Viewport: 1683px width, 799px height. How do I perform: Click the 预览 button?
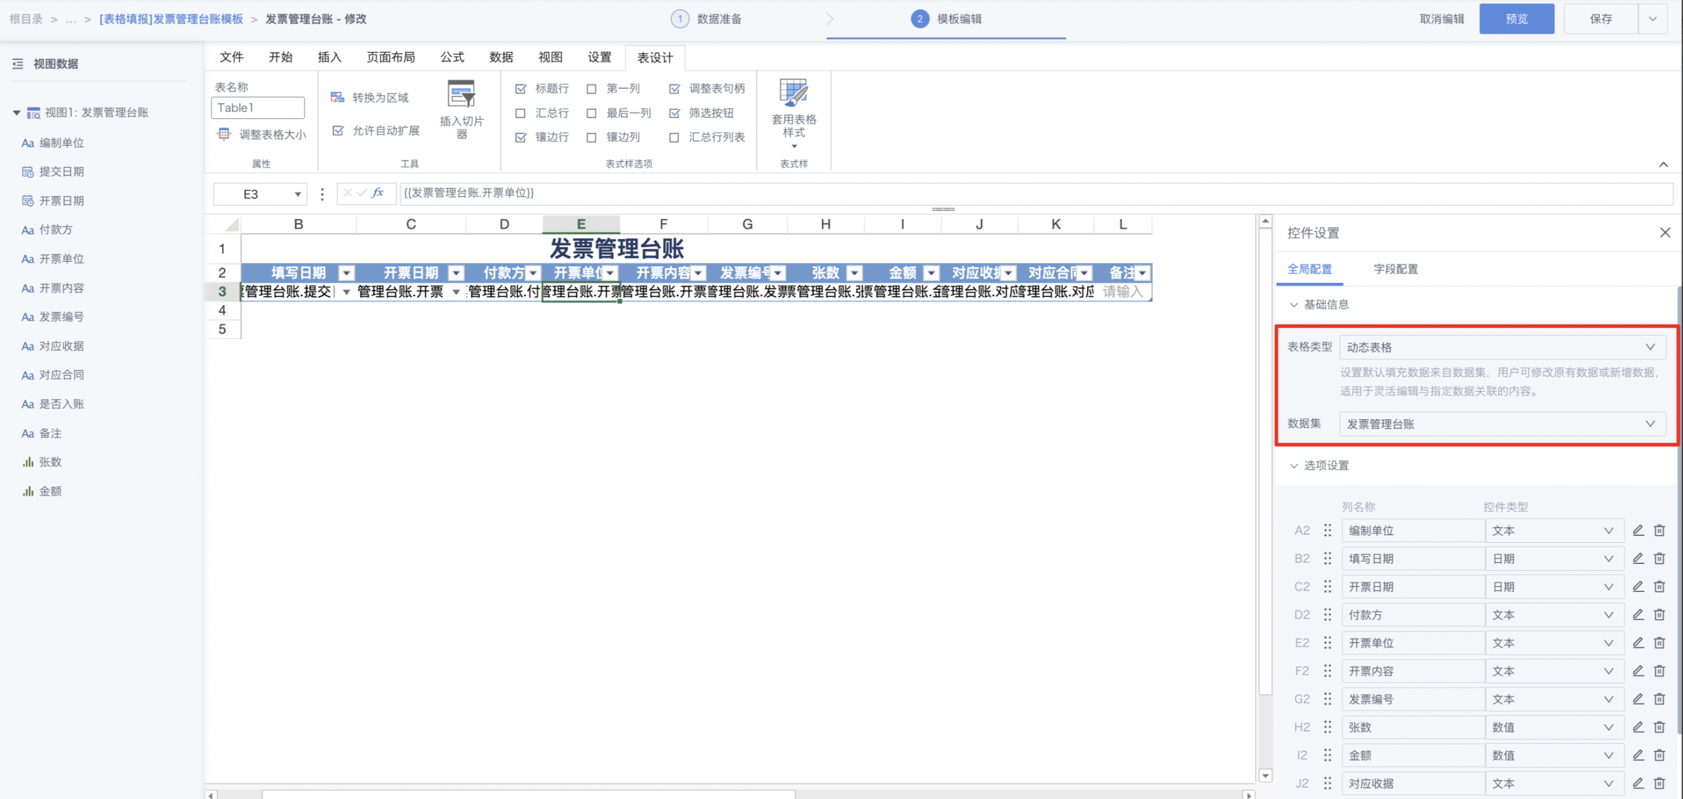pyautogui.click(x=1517, y=19)
